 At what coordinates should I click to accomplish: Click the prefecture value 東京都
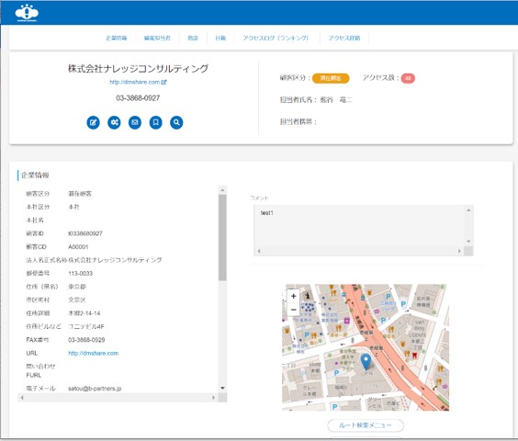point(77,287)
